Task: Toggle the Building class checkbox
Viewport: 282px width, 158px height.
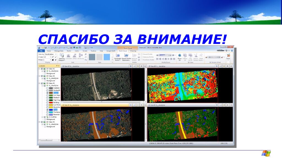Action: coord(48,102)
